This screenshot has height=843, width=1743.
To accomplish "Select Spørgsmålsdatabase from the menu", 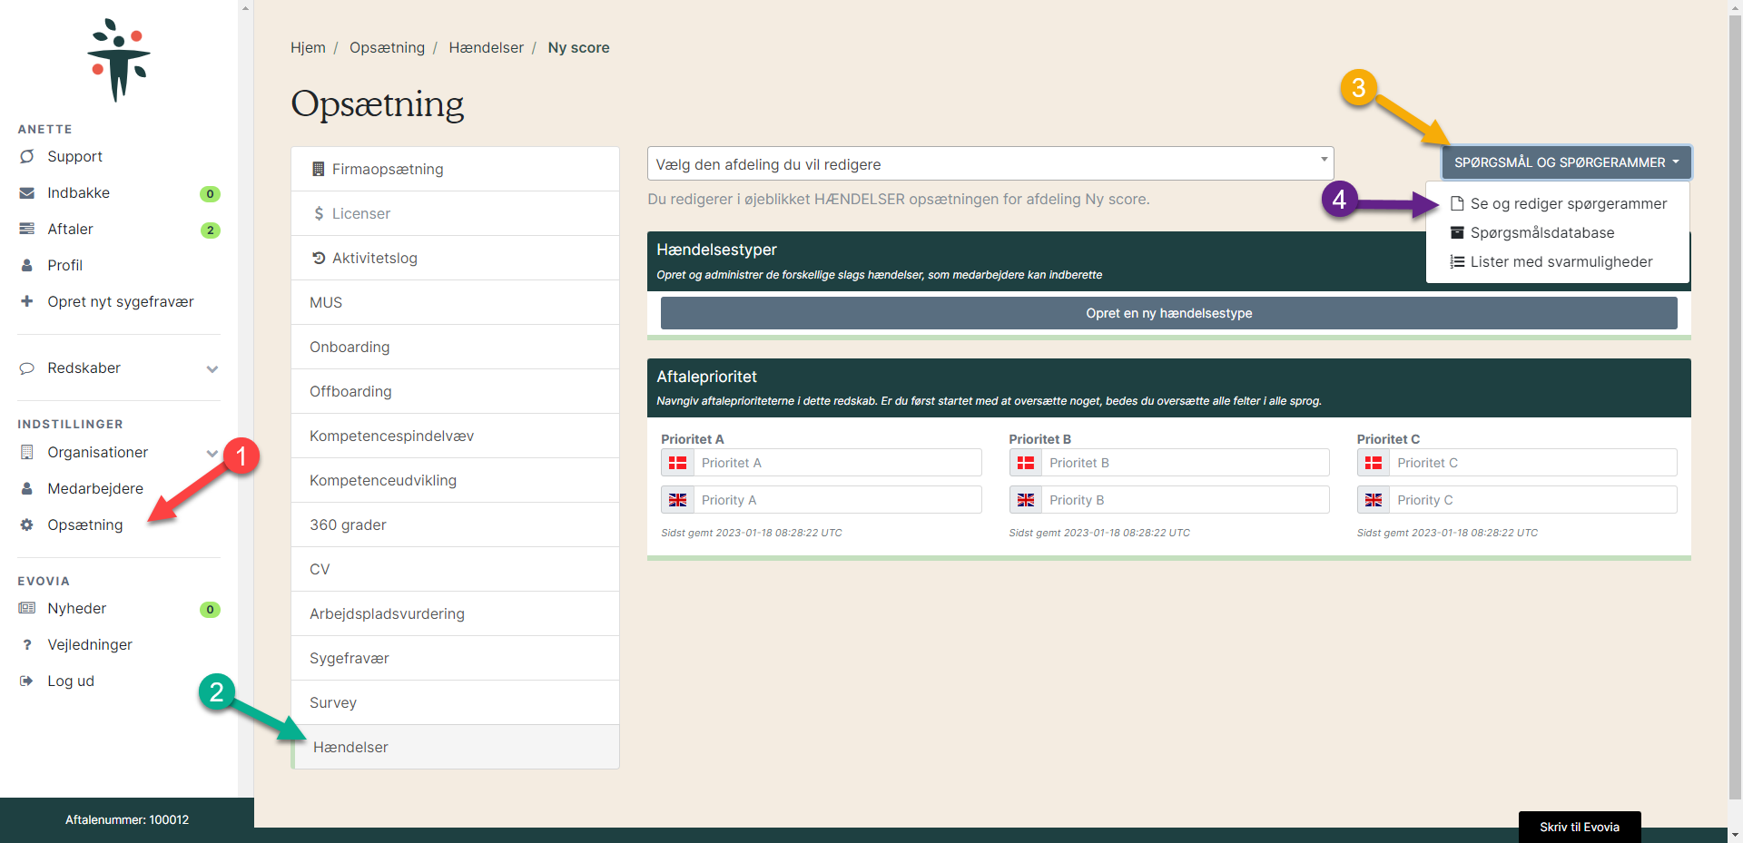I will tap(1558, 232).
